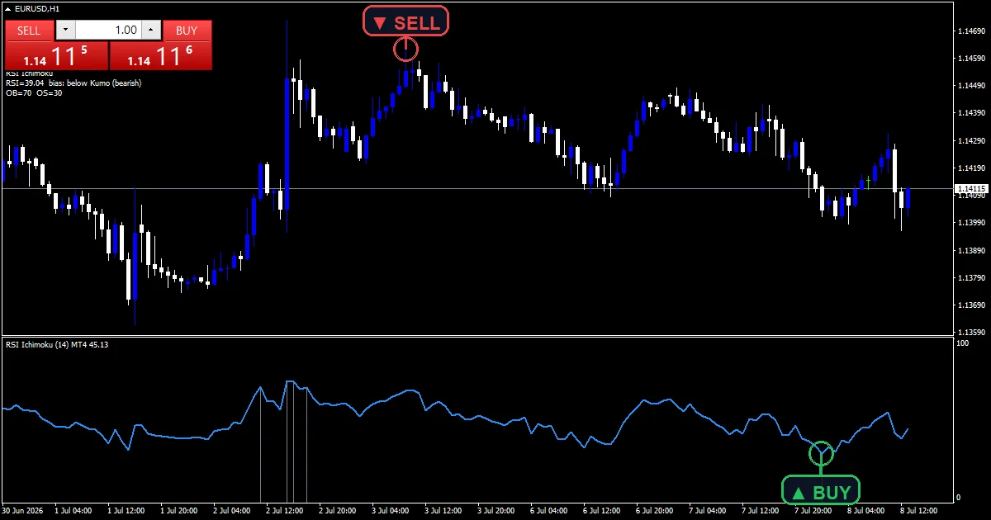Viewport: 991px width, 520px height.
Task: Focus the 1.00 lot volume field
Action: pyautogui.click(x=108, y=31)
